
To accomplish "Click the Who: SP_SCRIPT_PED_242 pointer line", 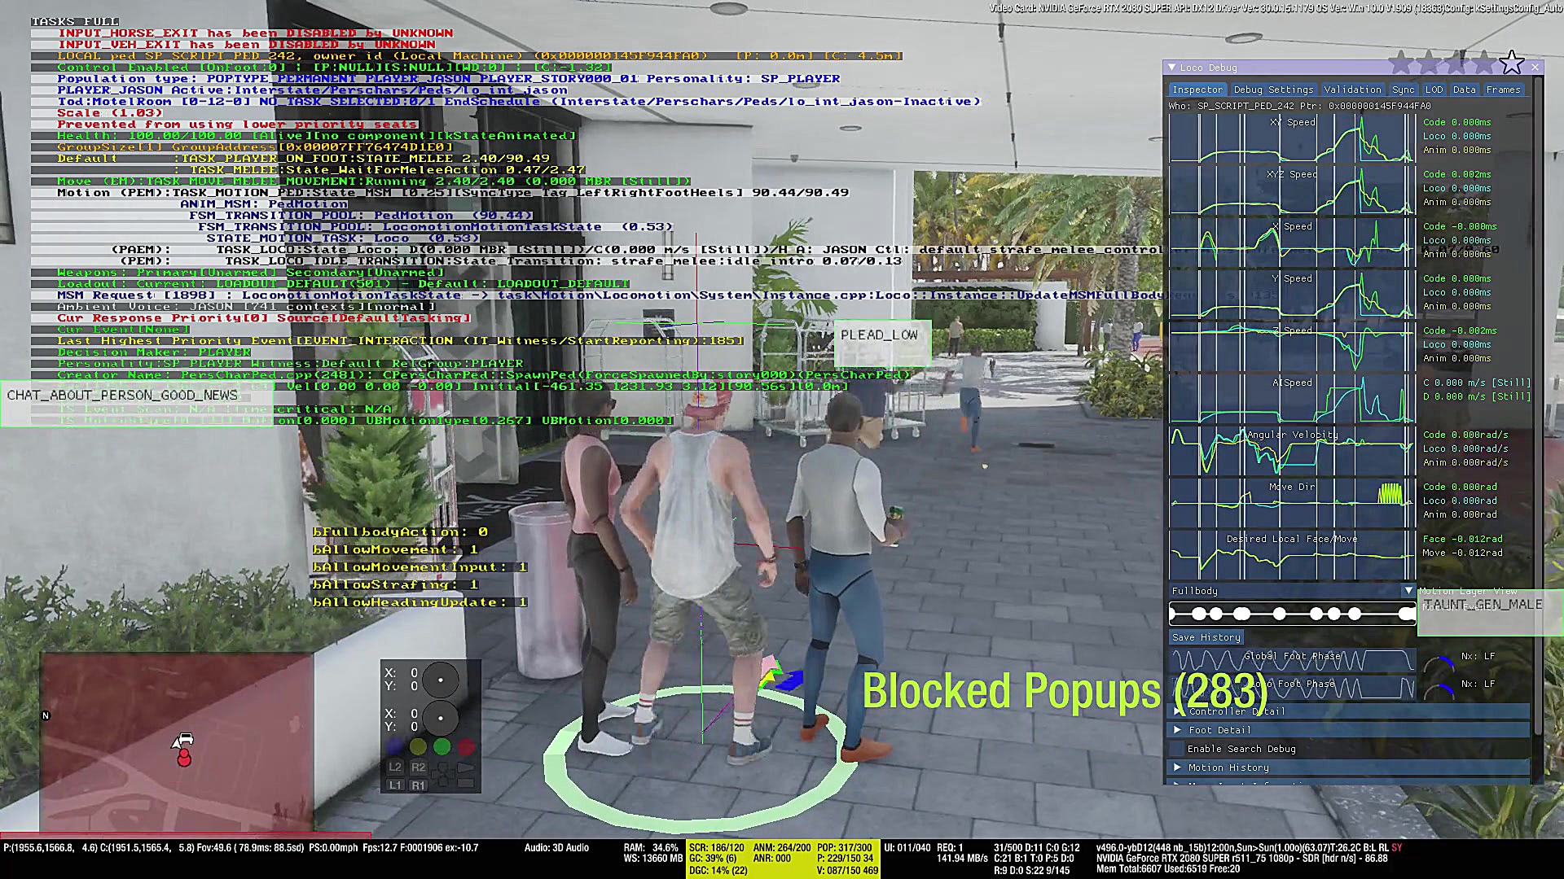I will point(1299,106).
